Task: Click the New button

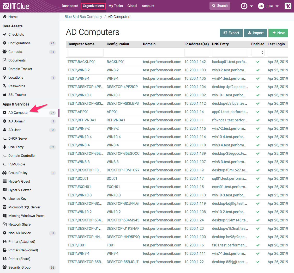Action: click(x=278, y=33)
